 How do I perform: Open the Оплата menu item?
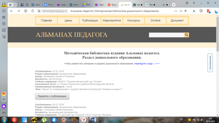click(x=155, y=20)
